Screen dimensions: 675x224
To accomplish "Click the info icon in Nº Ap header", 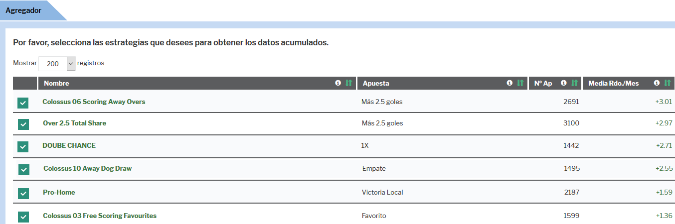I will click(x=564, y=83).
